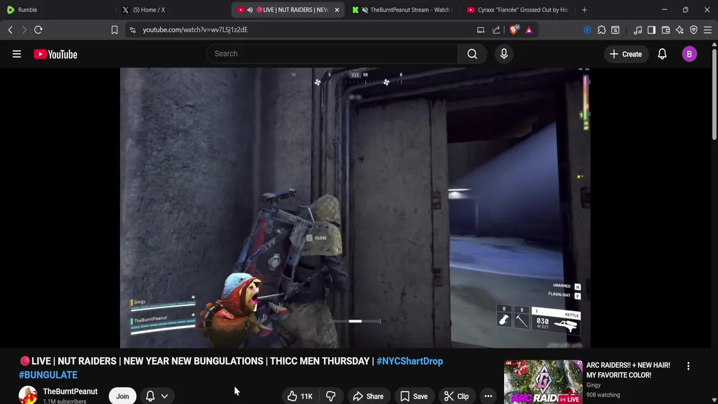Open Gingy channel name under recommendation
The image size is (718, 404).
pos(593,385)
